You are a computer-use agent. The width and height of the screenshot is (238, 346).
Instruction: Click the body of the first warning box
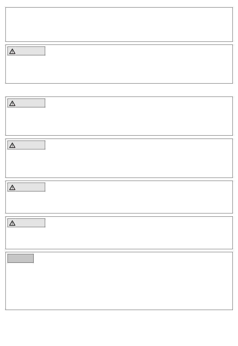click(x=119, y=69)
